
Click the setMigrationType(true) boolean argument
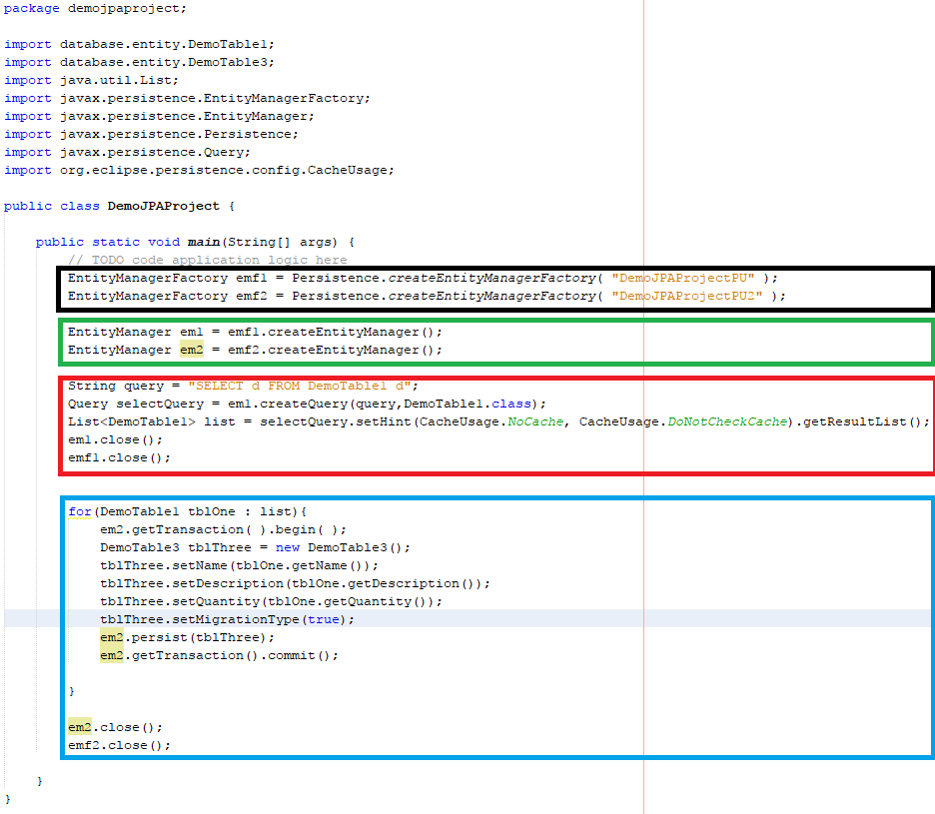(325, 618)
